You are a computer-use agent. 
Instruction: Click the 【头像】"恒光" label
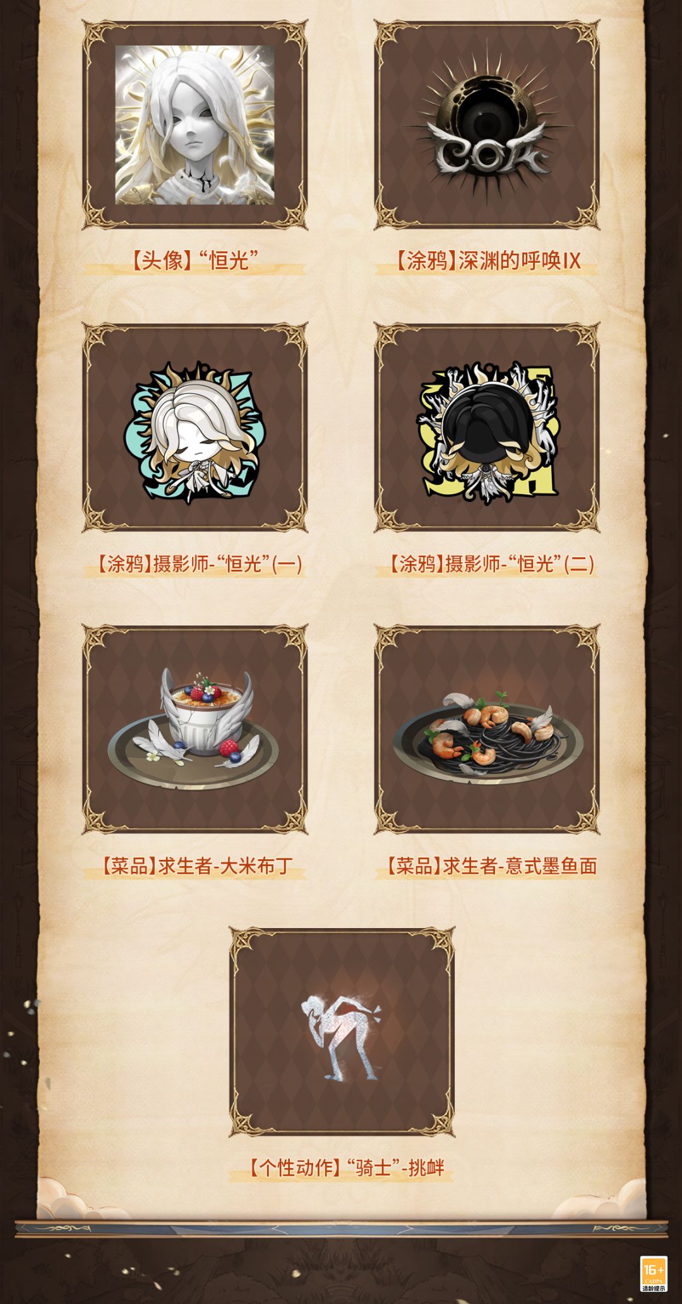coord(194,260)
